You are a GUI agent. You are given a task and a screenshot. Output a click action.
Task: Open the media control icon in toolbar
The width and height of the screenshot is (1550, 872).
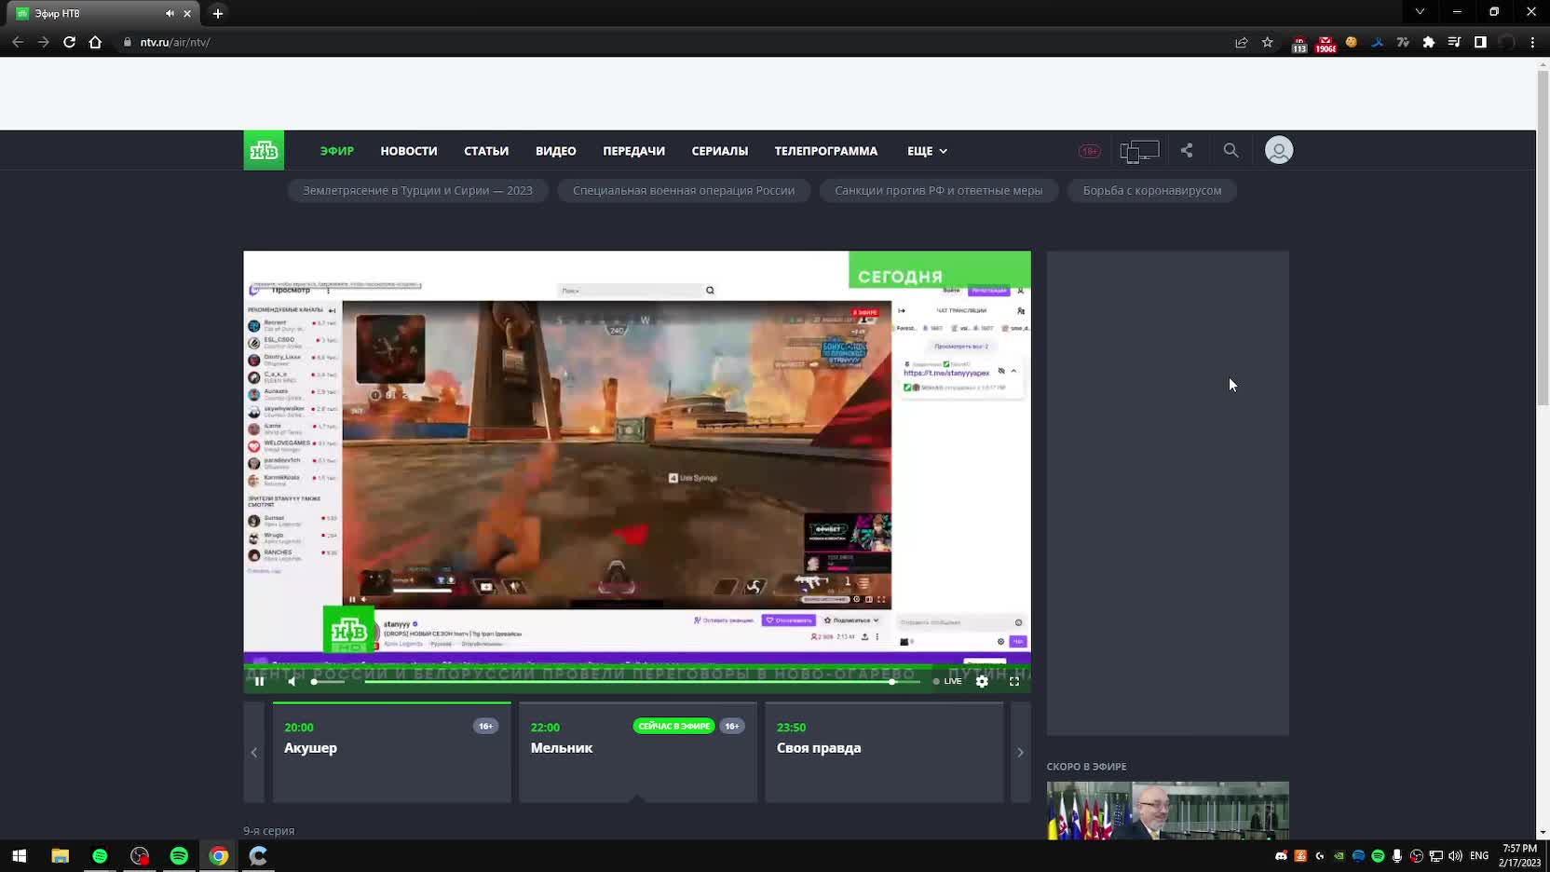point(1454,42)
